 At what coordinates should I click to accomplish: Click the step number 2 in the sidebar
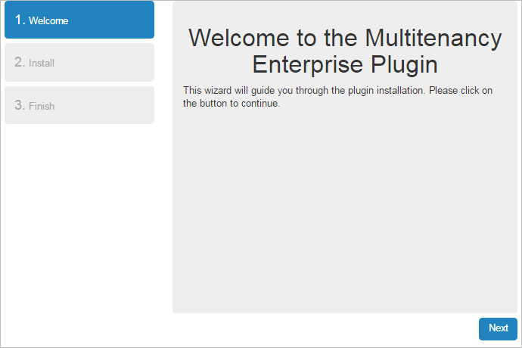[20, 63]
